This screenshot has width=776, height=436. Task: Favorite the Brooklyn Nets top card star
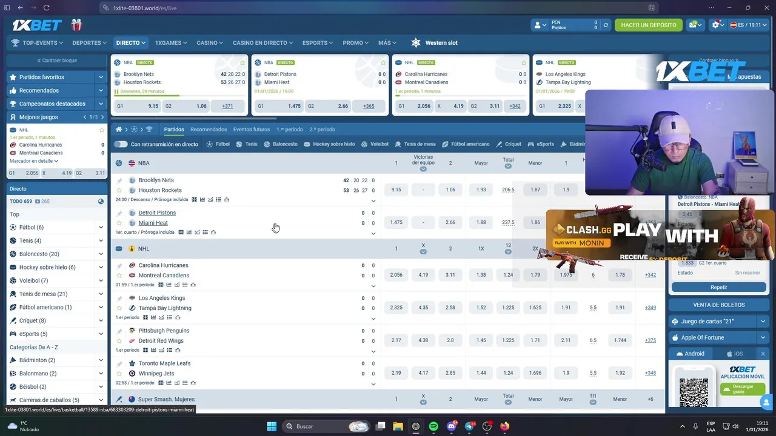242,62
